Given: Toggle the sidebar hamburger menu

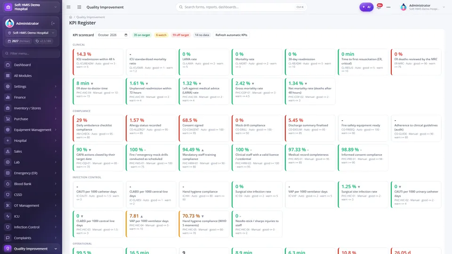Looking at the screenshot, I should point(68,7).
